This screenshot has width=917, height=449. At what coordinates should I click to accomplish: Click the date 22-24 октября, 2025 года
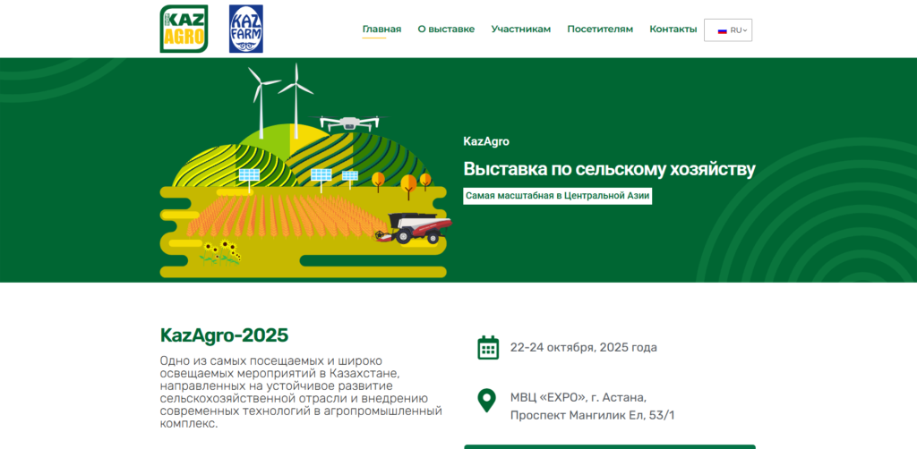coord(584,347)
